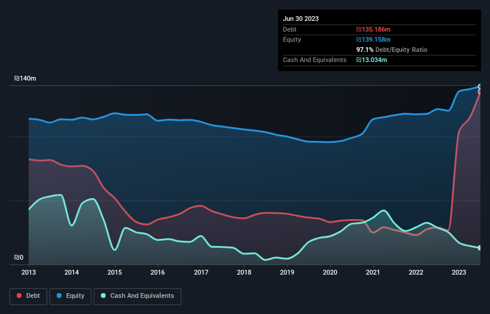
Task: Click the Equity value ₪139.158m
Action: 374,39
